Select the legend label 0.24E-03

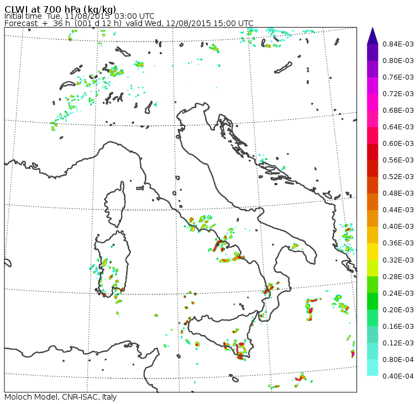click(x=398, y=293)
